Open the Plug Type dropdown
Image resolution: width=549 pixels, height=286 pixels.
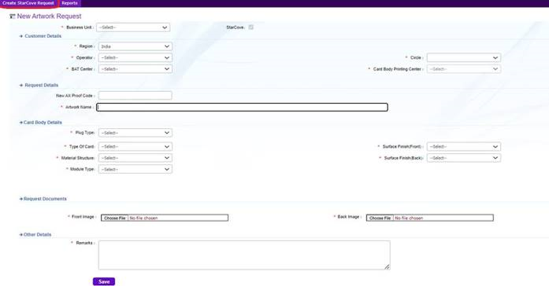pos(134,133)
